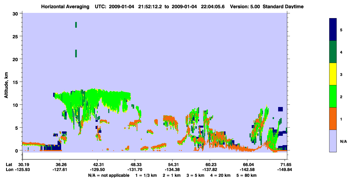Click the longitude value -149.84

tap(285, 170)
